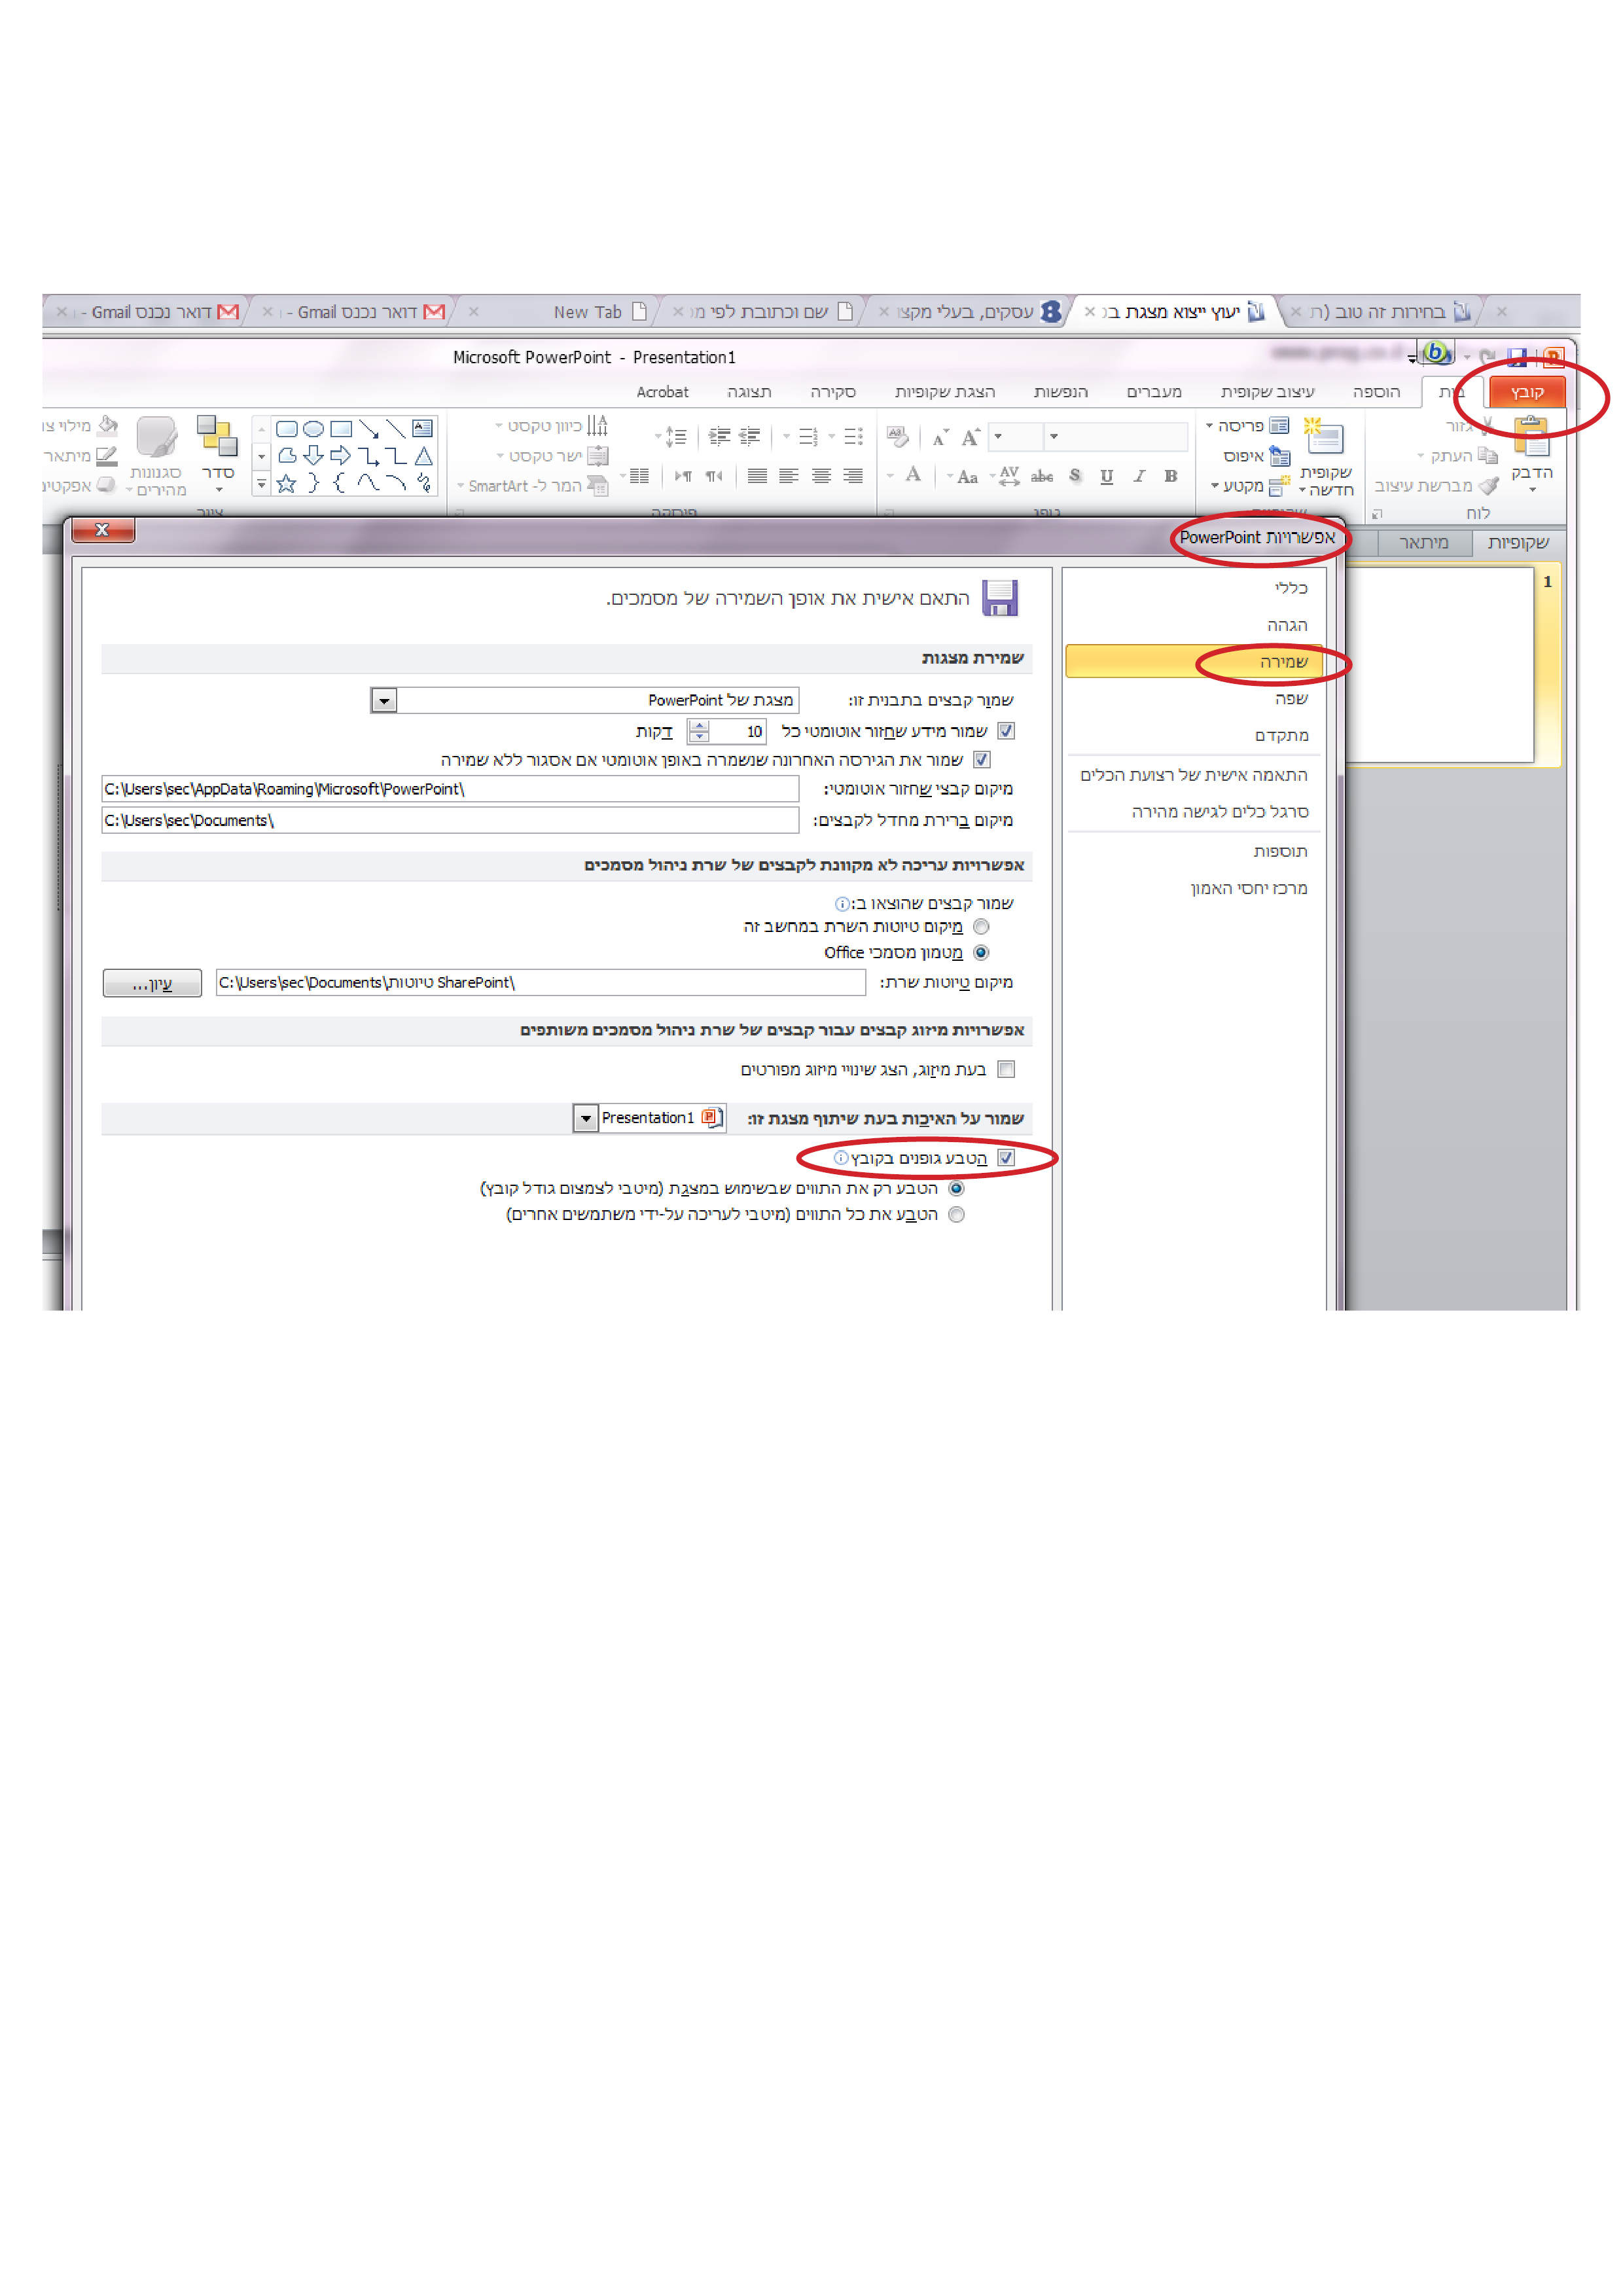Toggle Bold formatting in the ribbon
1623x2296 pixels.
1170,476
